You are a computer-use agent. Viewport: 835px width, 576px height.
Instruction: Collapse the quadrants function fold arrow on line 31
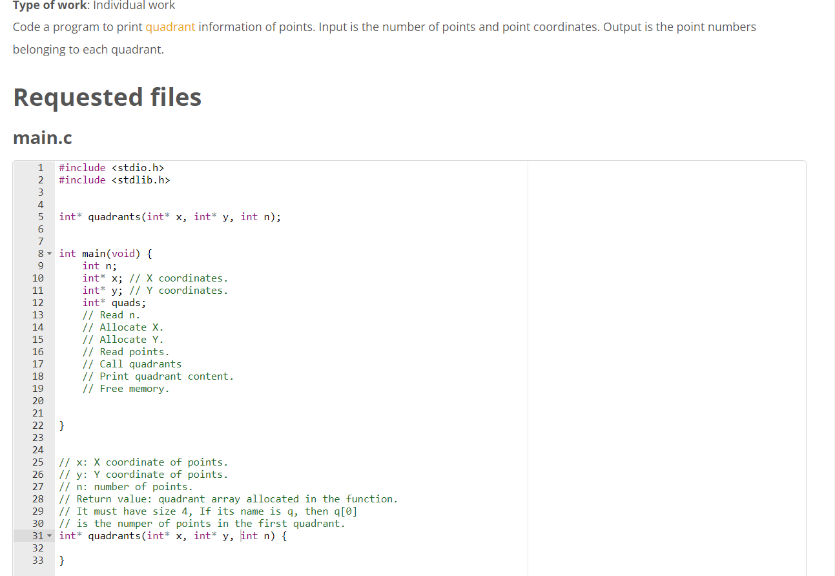(x=48, y=535)
